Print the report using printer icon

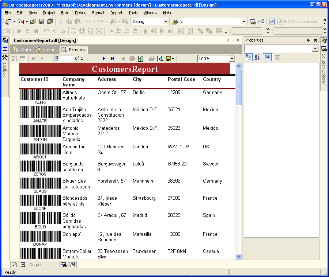[151, 58]
